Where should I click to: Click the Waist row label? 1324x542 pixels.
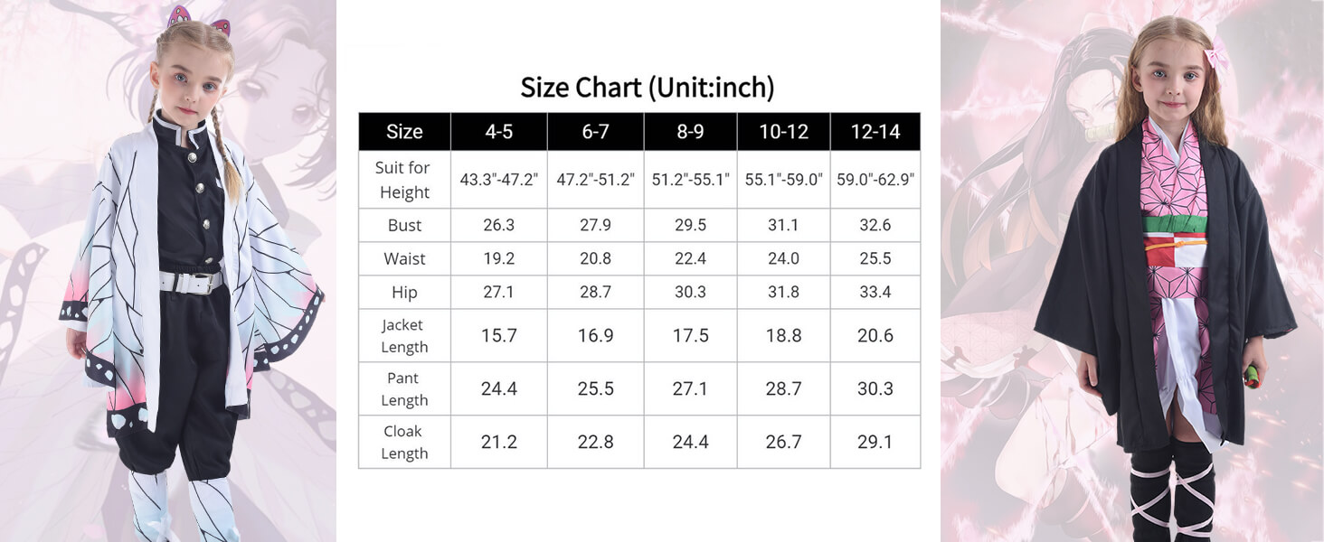(x=404, y=258)
